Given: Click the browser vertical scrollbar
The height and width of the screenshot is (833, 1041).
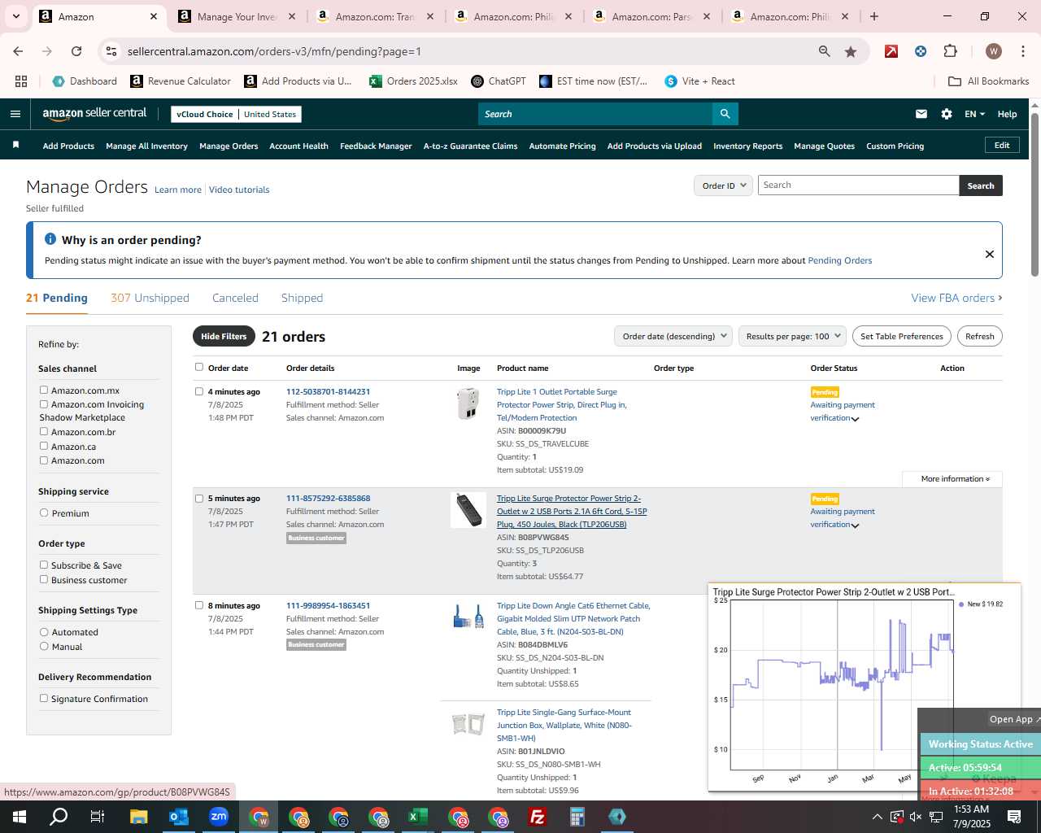Looking at the screenshot, I should [x=1034, y=195].
